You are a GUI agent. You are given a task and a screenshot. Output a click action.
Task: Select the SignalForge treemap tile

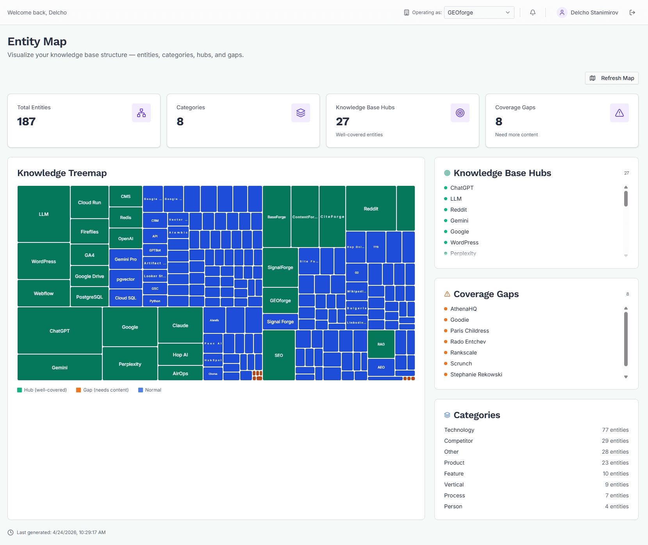pos(280,267)
